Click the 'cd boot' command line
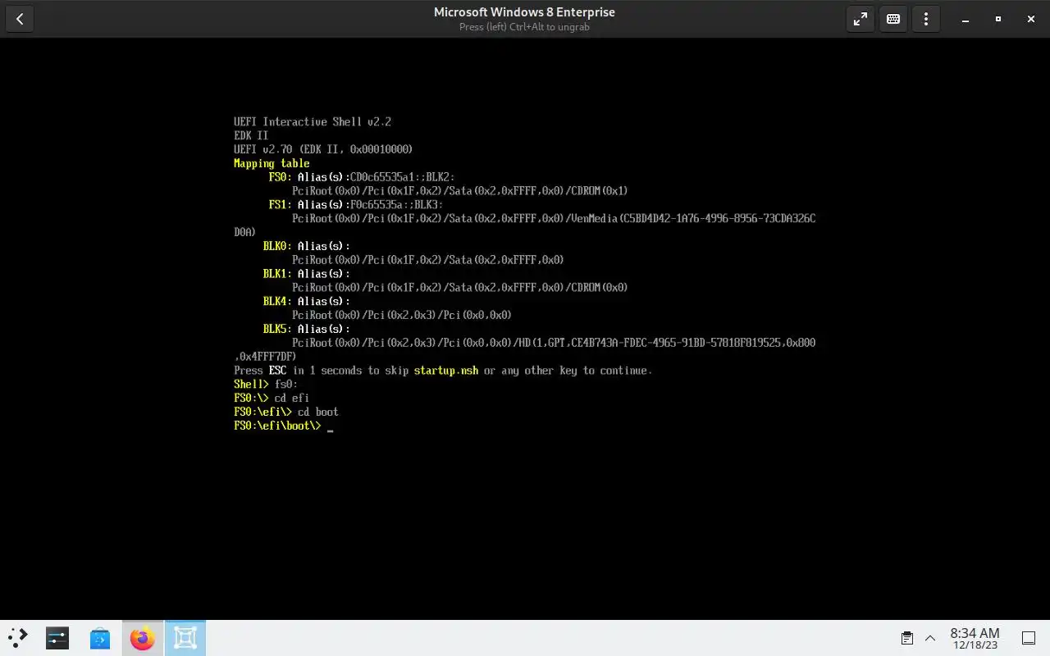The width and height of the screenshot is (1050, 656). (286, 412)
